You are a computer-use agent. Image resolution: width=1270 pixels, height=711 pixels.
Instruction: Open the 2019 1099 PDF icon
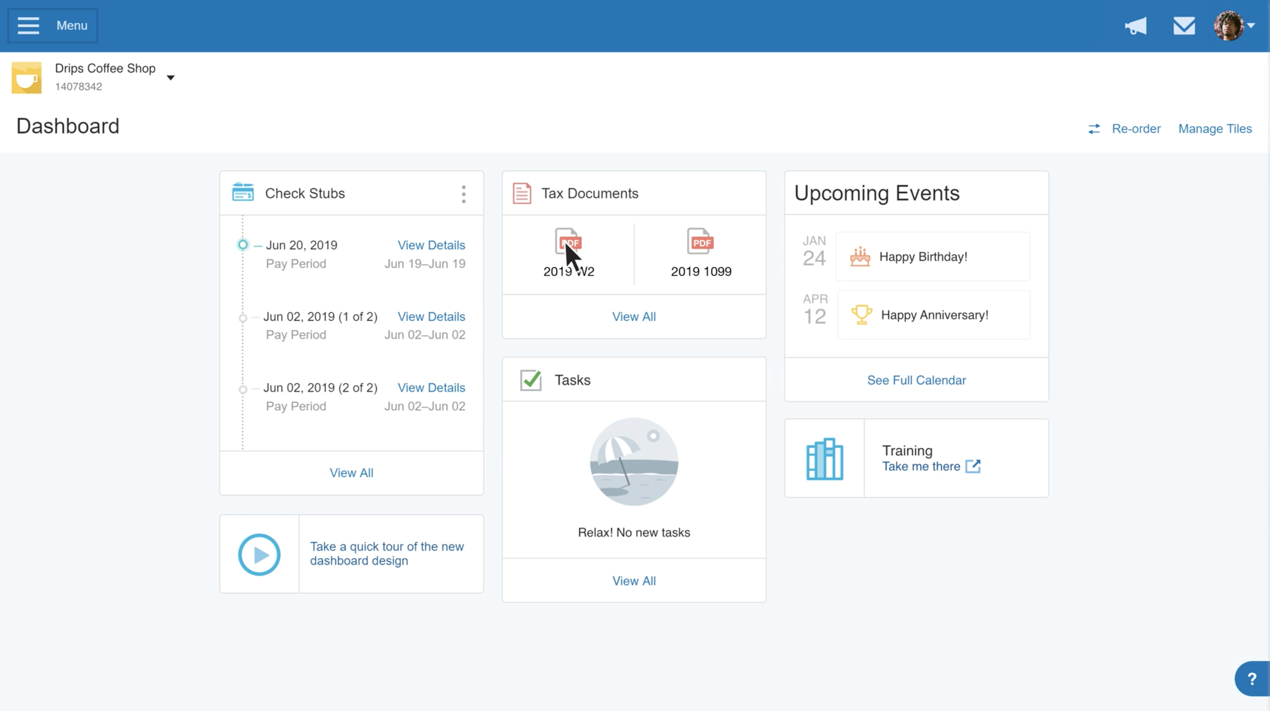(x=700, y=241)
